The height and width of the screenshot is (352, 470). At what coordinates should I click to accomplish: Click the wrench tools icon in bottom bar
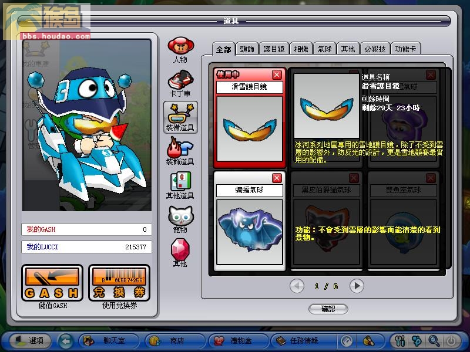point(400,341)
